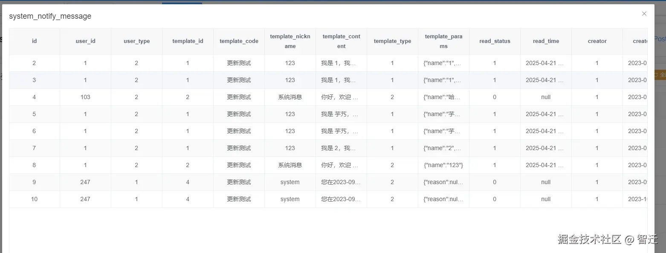The image size is (666, 253).
Task: Click read_time 2025-04-21 in row 8
Action: (546, 165)
